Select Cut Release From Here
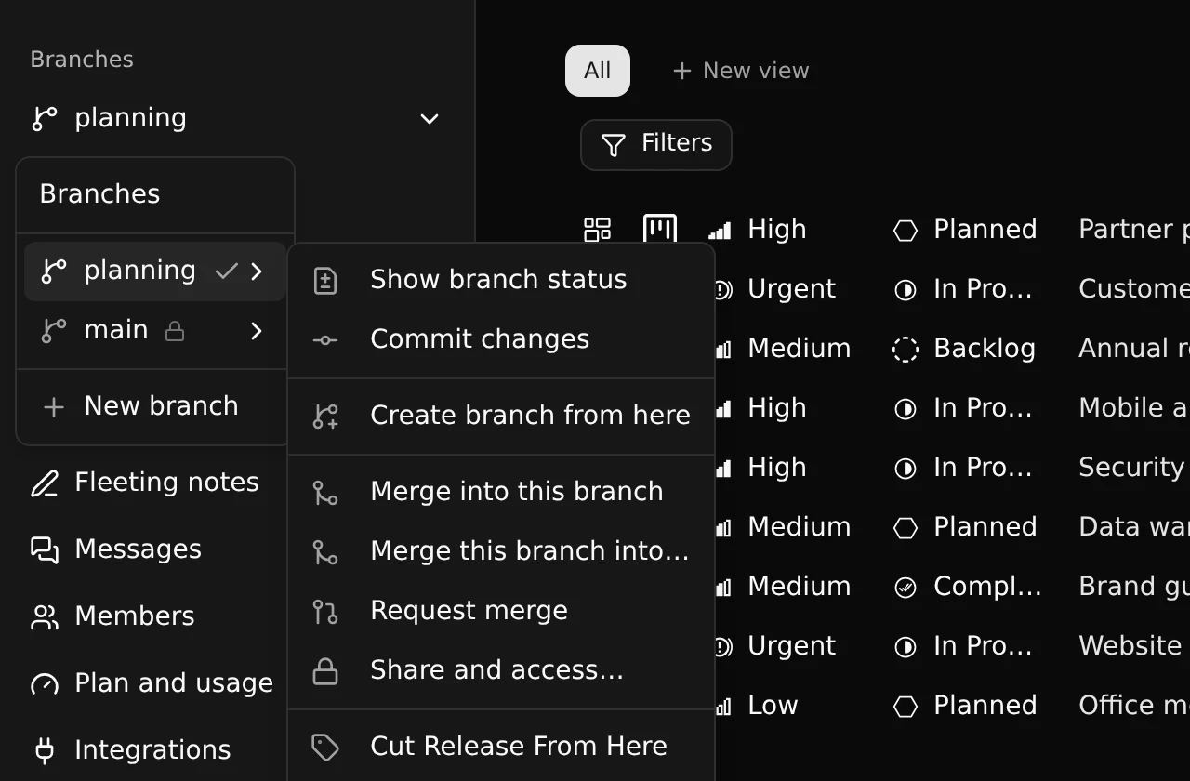 click(501, 747)
